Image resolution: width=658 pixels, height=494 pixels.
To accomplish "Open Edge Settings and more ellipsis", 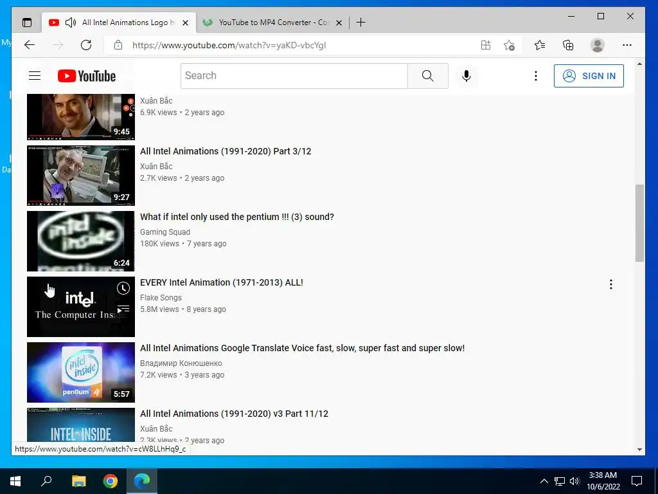I will coord(627,45).
